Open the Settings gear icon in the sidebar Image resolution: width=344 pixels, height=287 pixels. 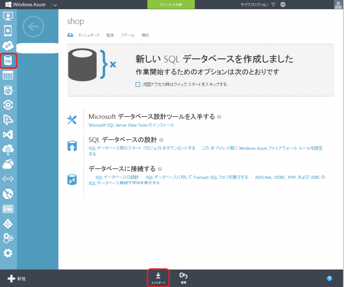click(8, 253)
